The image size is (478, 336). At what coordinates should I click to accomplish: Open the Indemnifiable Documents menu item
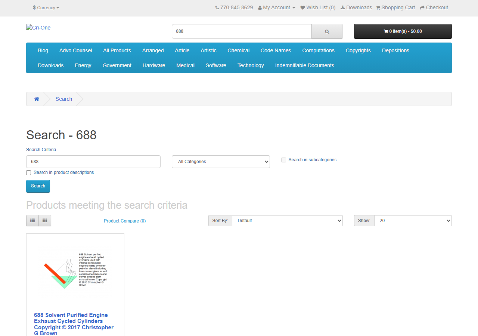[x=305, y=65]
